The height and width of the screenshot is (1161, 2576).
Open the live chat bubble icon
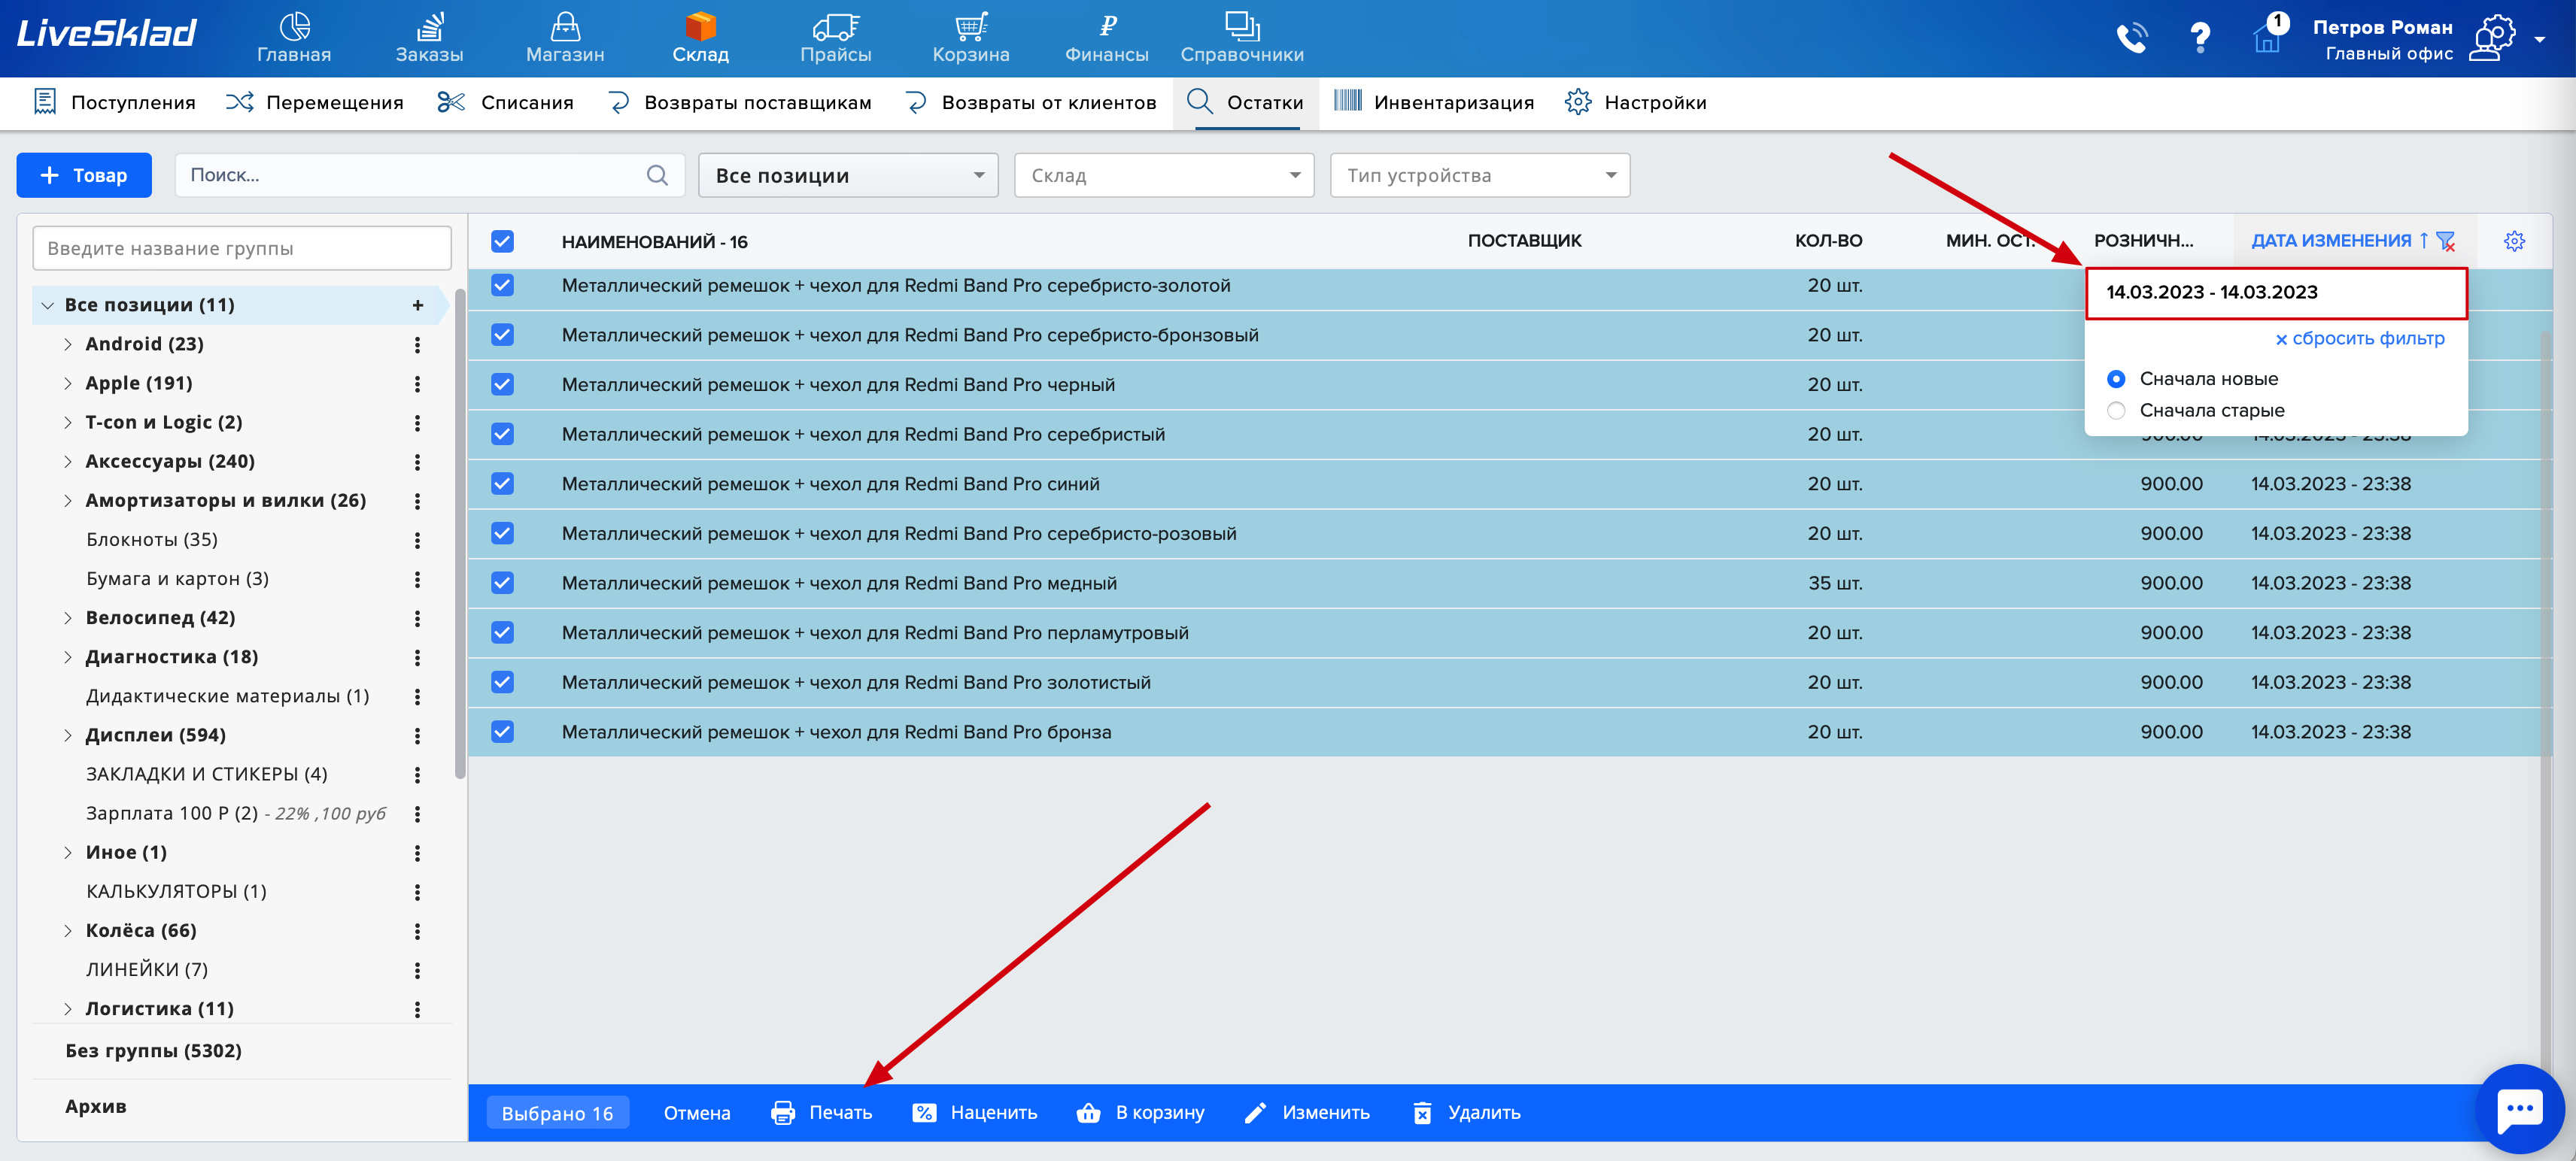pyautogui.click(x=2519, y=1108)
